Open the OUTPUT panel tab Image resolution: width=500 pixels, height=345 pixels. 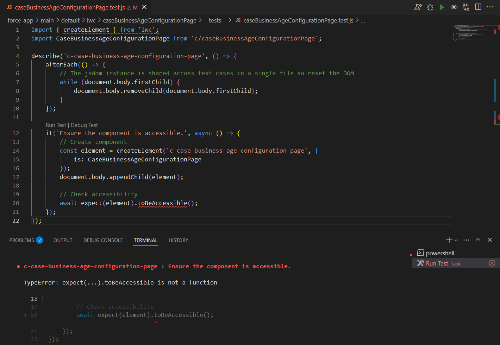point(63,240)
